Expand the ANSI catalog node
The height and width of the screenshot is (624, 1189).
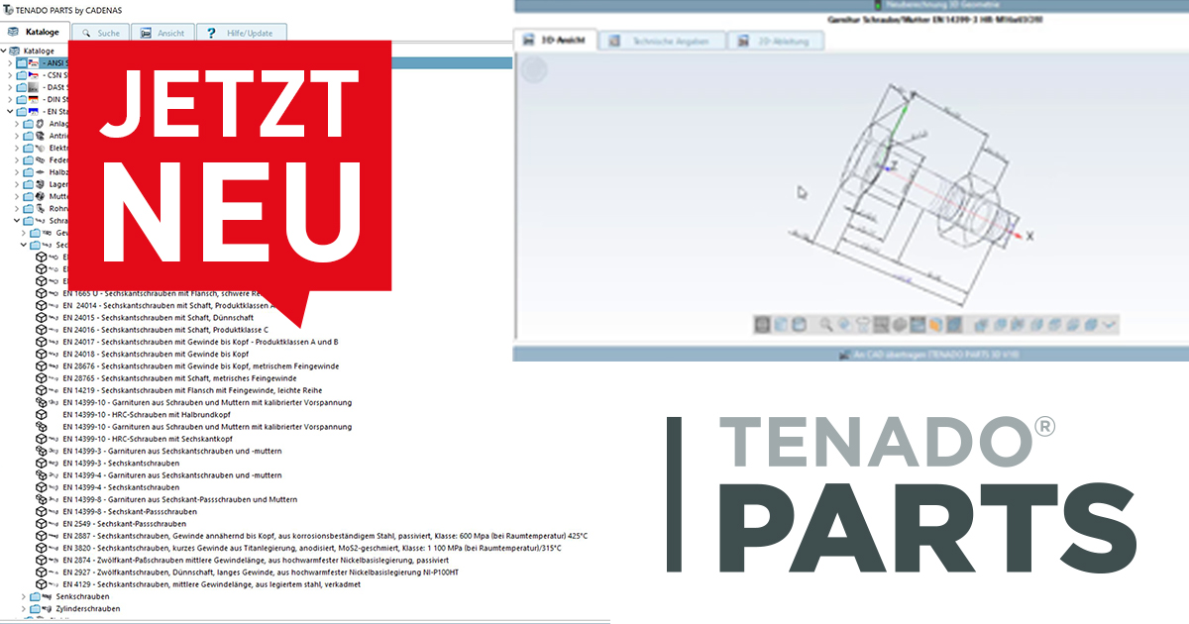[11, 62]
